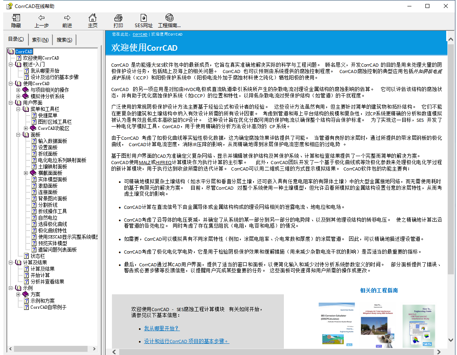The image size is (457, 355).
Task: Click the page icon beside 欢迎使用CorrCAD
Action: tap(19, 58)
